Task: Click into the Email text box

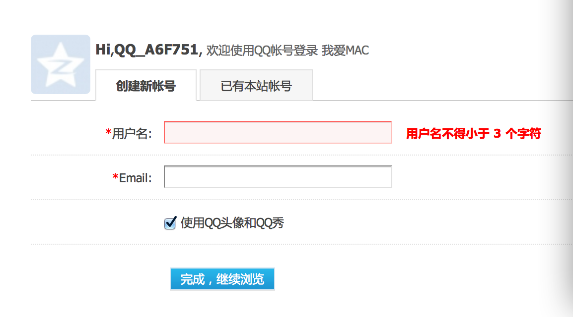Action: (278, 177)
